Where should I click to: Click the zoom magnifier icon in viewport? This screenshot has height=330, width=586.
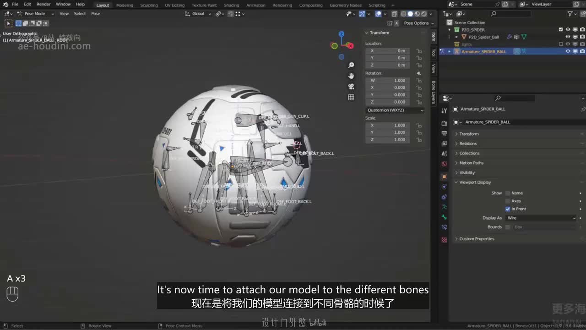(x=351, y=65)
